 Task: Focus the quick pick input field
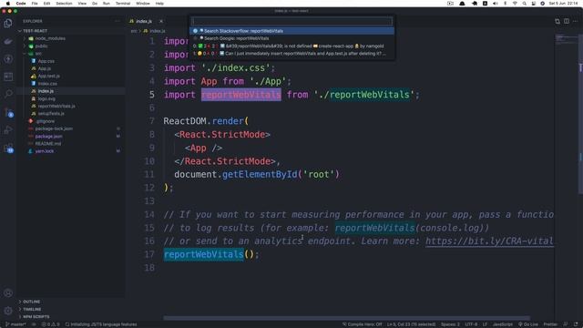[x=291, y=21]
